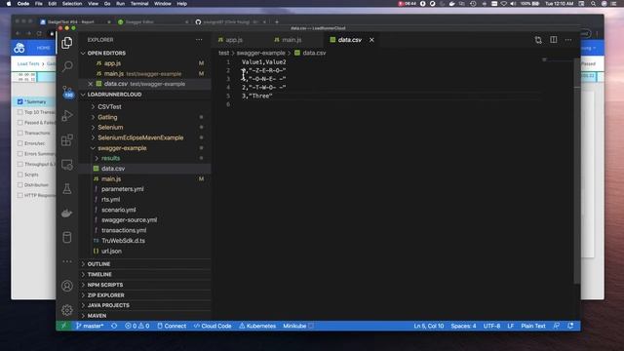Click the feedback icon in status bar
624x351 pixels.
(557, 326)
